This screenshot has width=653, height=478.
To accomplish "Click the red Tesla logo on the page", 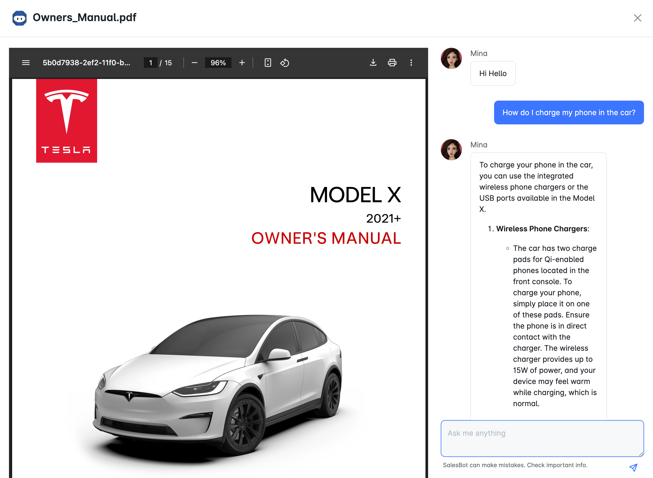I will click(67, 121).
